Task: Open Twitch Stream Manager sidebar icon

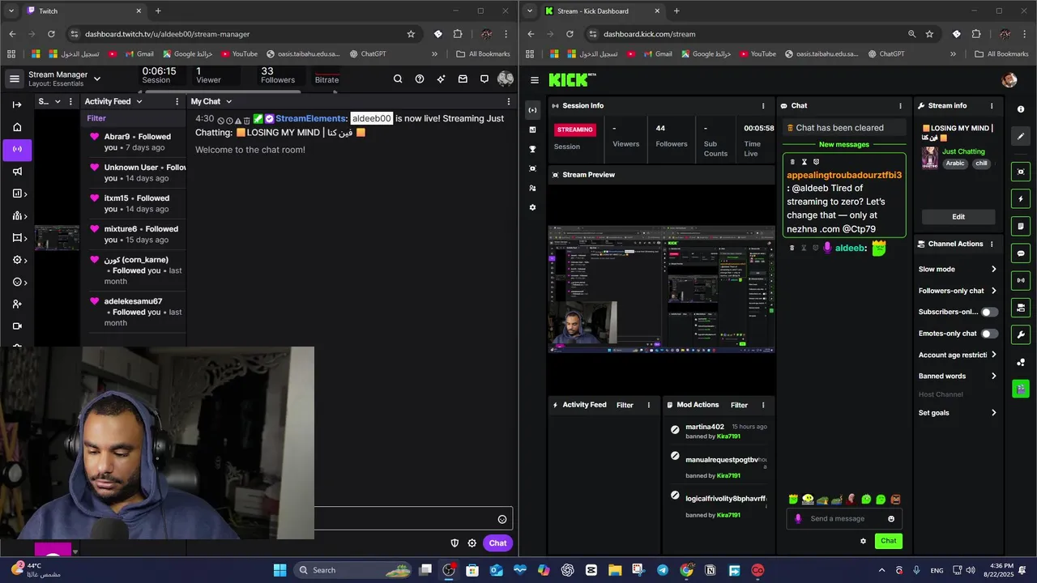Action: [x=17, y=149]
